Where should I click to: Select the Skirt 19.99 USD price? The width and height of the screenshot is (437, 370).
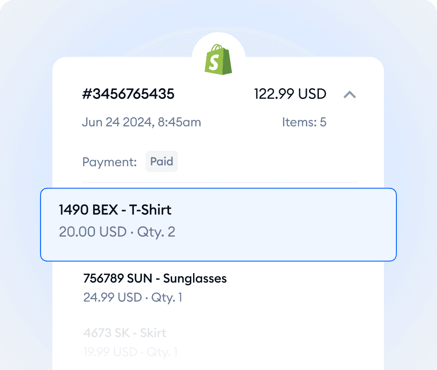tap(107, 352)
